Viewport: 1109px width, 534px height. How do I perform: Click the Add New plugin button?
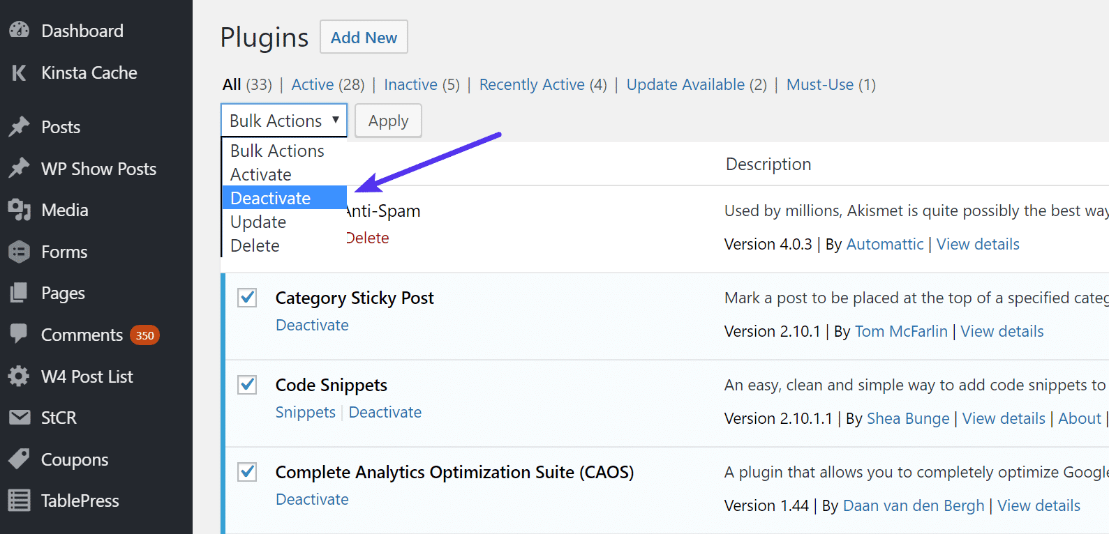tap(364, 37)
